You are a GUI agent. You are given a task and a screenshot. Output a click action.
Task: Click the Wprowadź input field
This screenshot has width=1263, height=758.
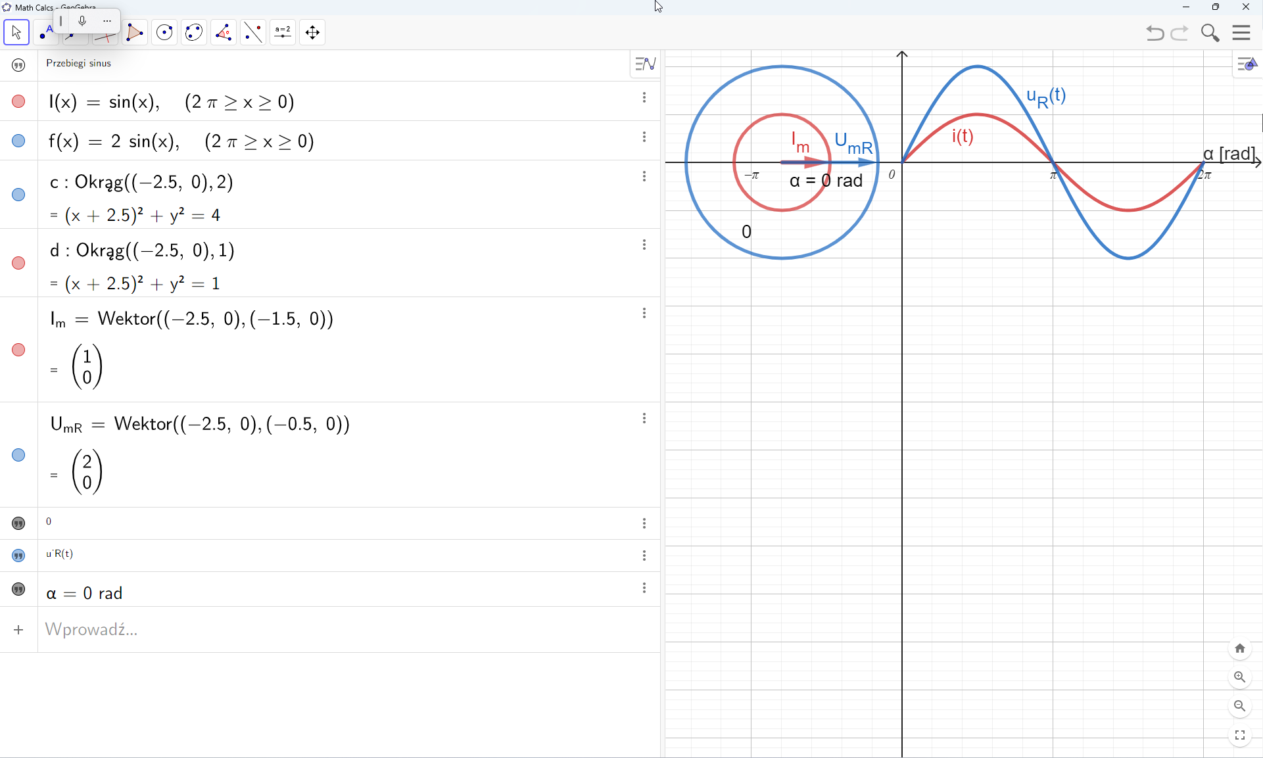tap(197, 630)
